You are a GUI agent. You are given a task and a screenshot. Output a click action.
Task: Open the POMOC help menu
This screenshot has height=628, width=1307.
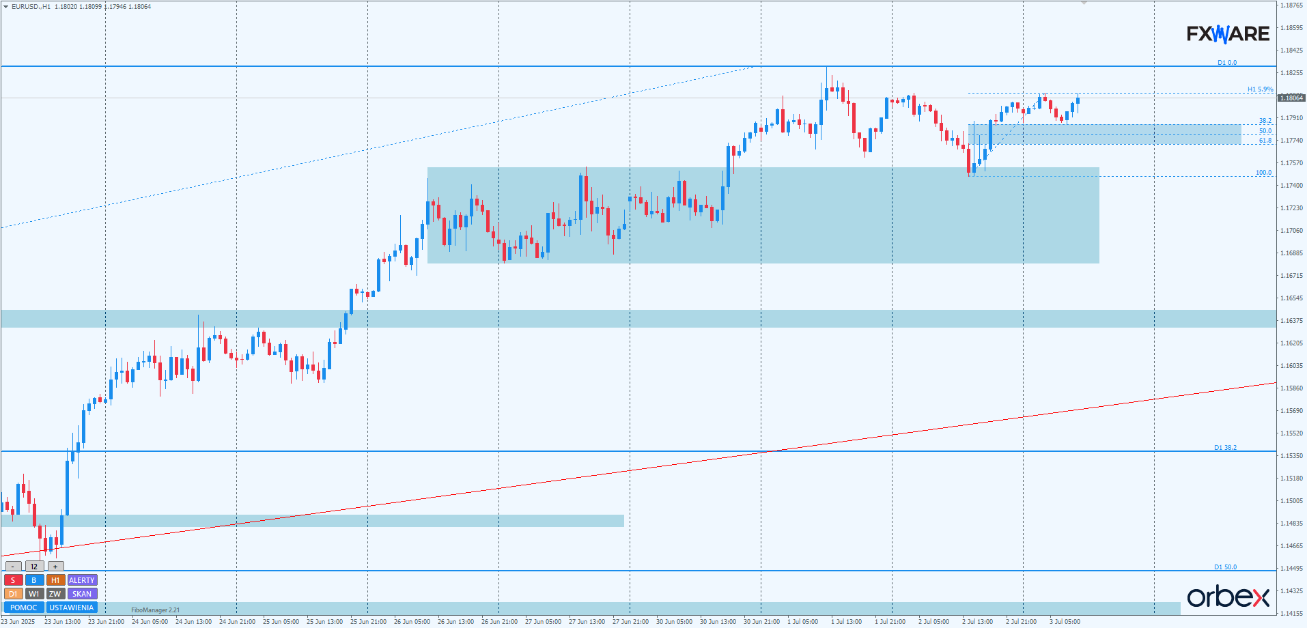point(24,608)
